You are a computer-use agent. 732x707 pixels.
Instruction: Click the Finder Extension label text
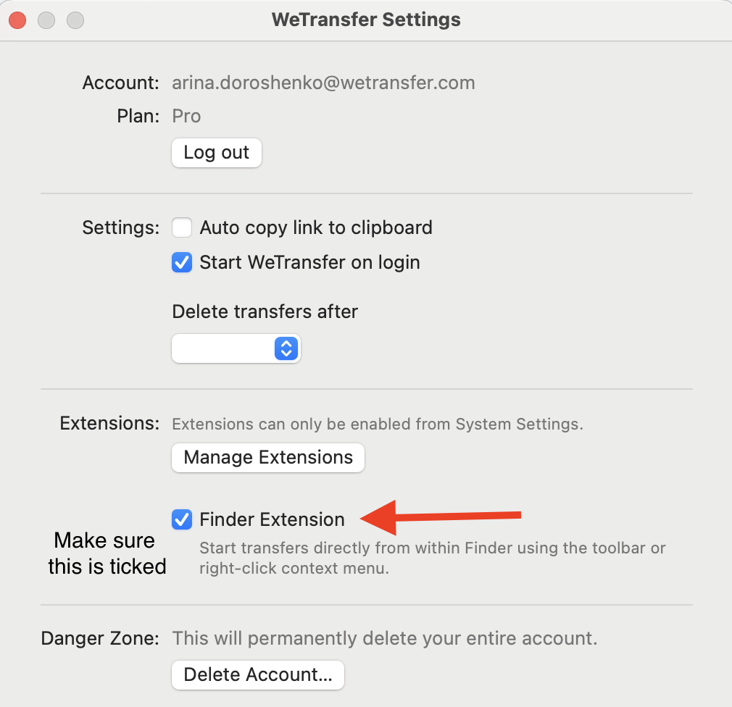coord(273,519)
